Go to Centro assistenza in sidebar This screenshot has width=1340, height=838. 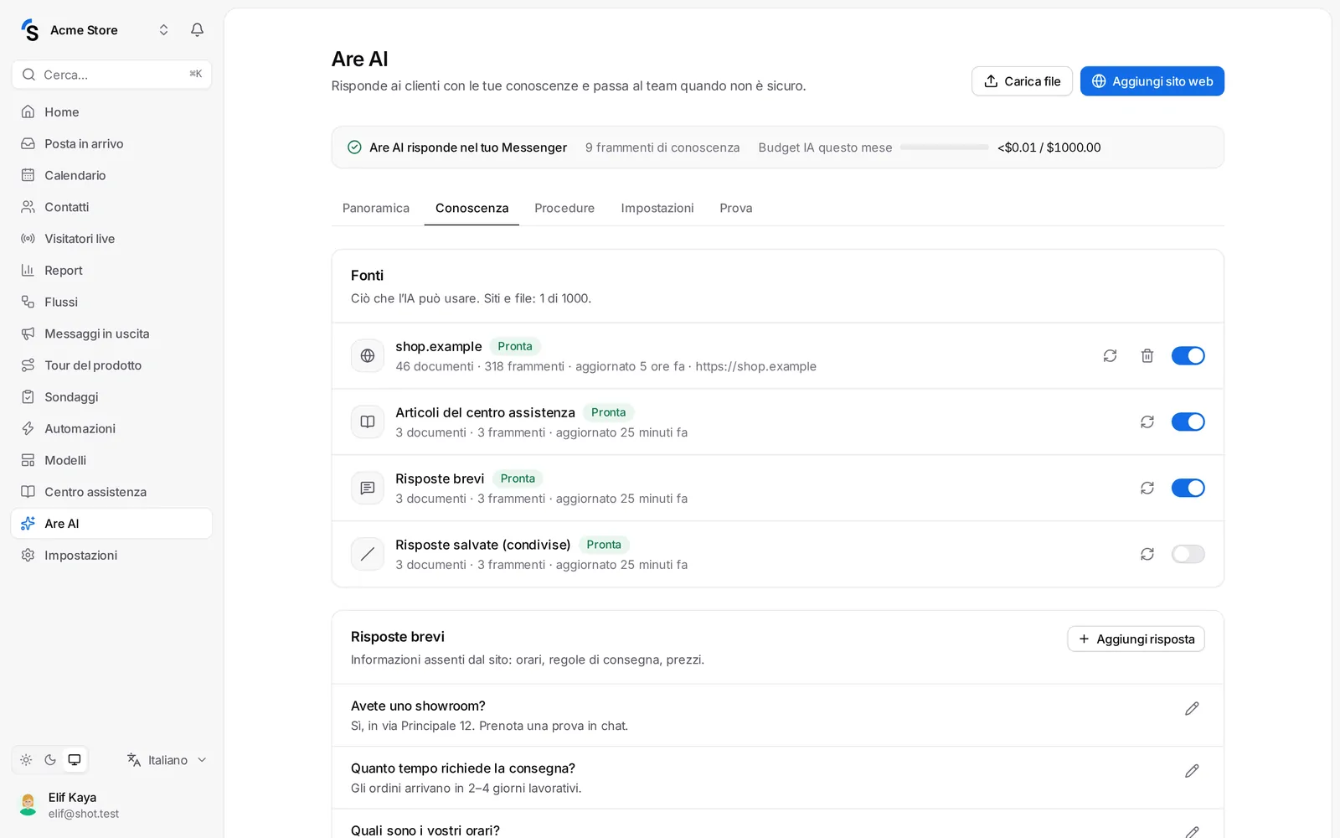coord(111,493)
